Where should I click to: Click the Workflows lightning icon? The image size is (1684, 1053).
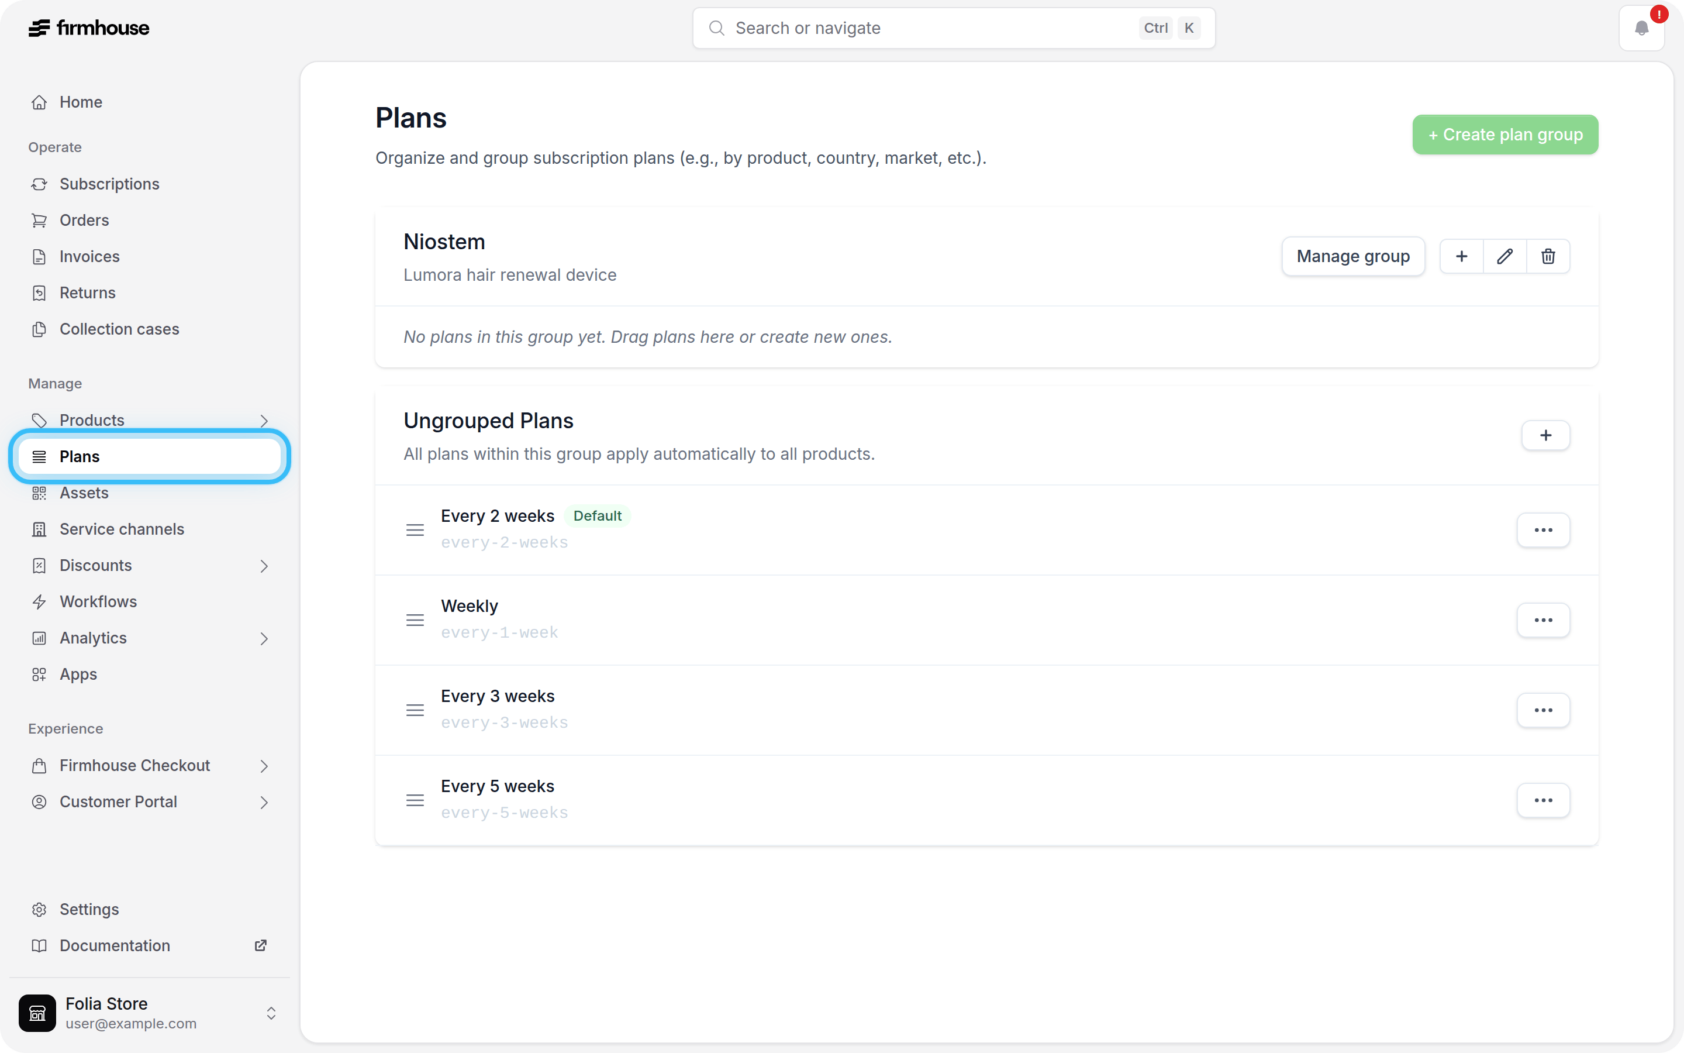[x=39, y=602]
